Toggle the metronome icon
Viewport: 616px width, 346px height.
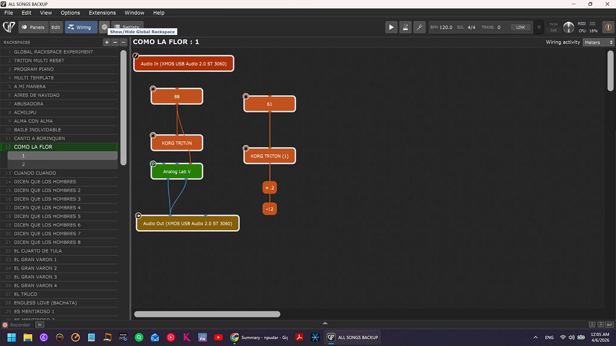tap(405, 27)
